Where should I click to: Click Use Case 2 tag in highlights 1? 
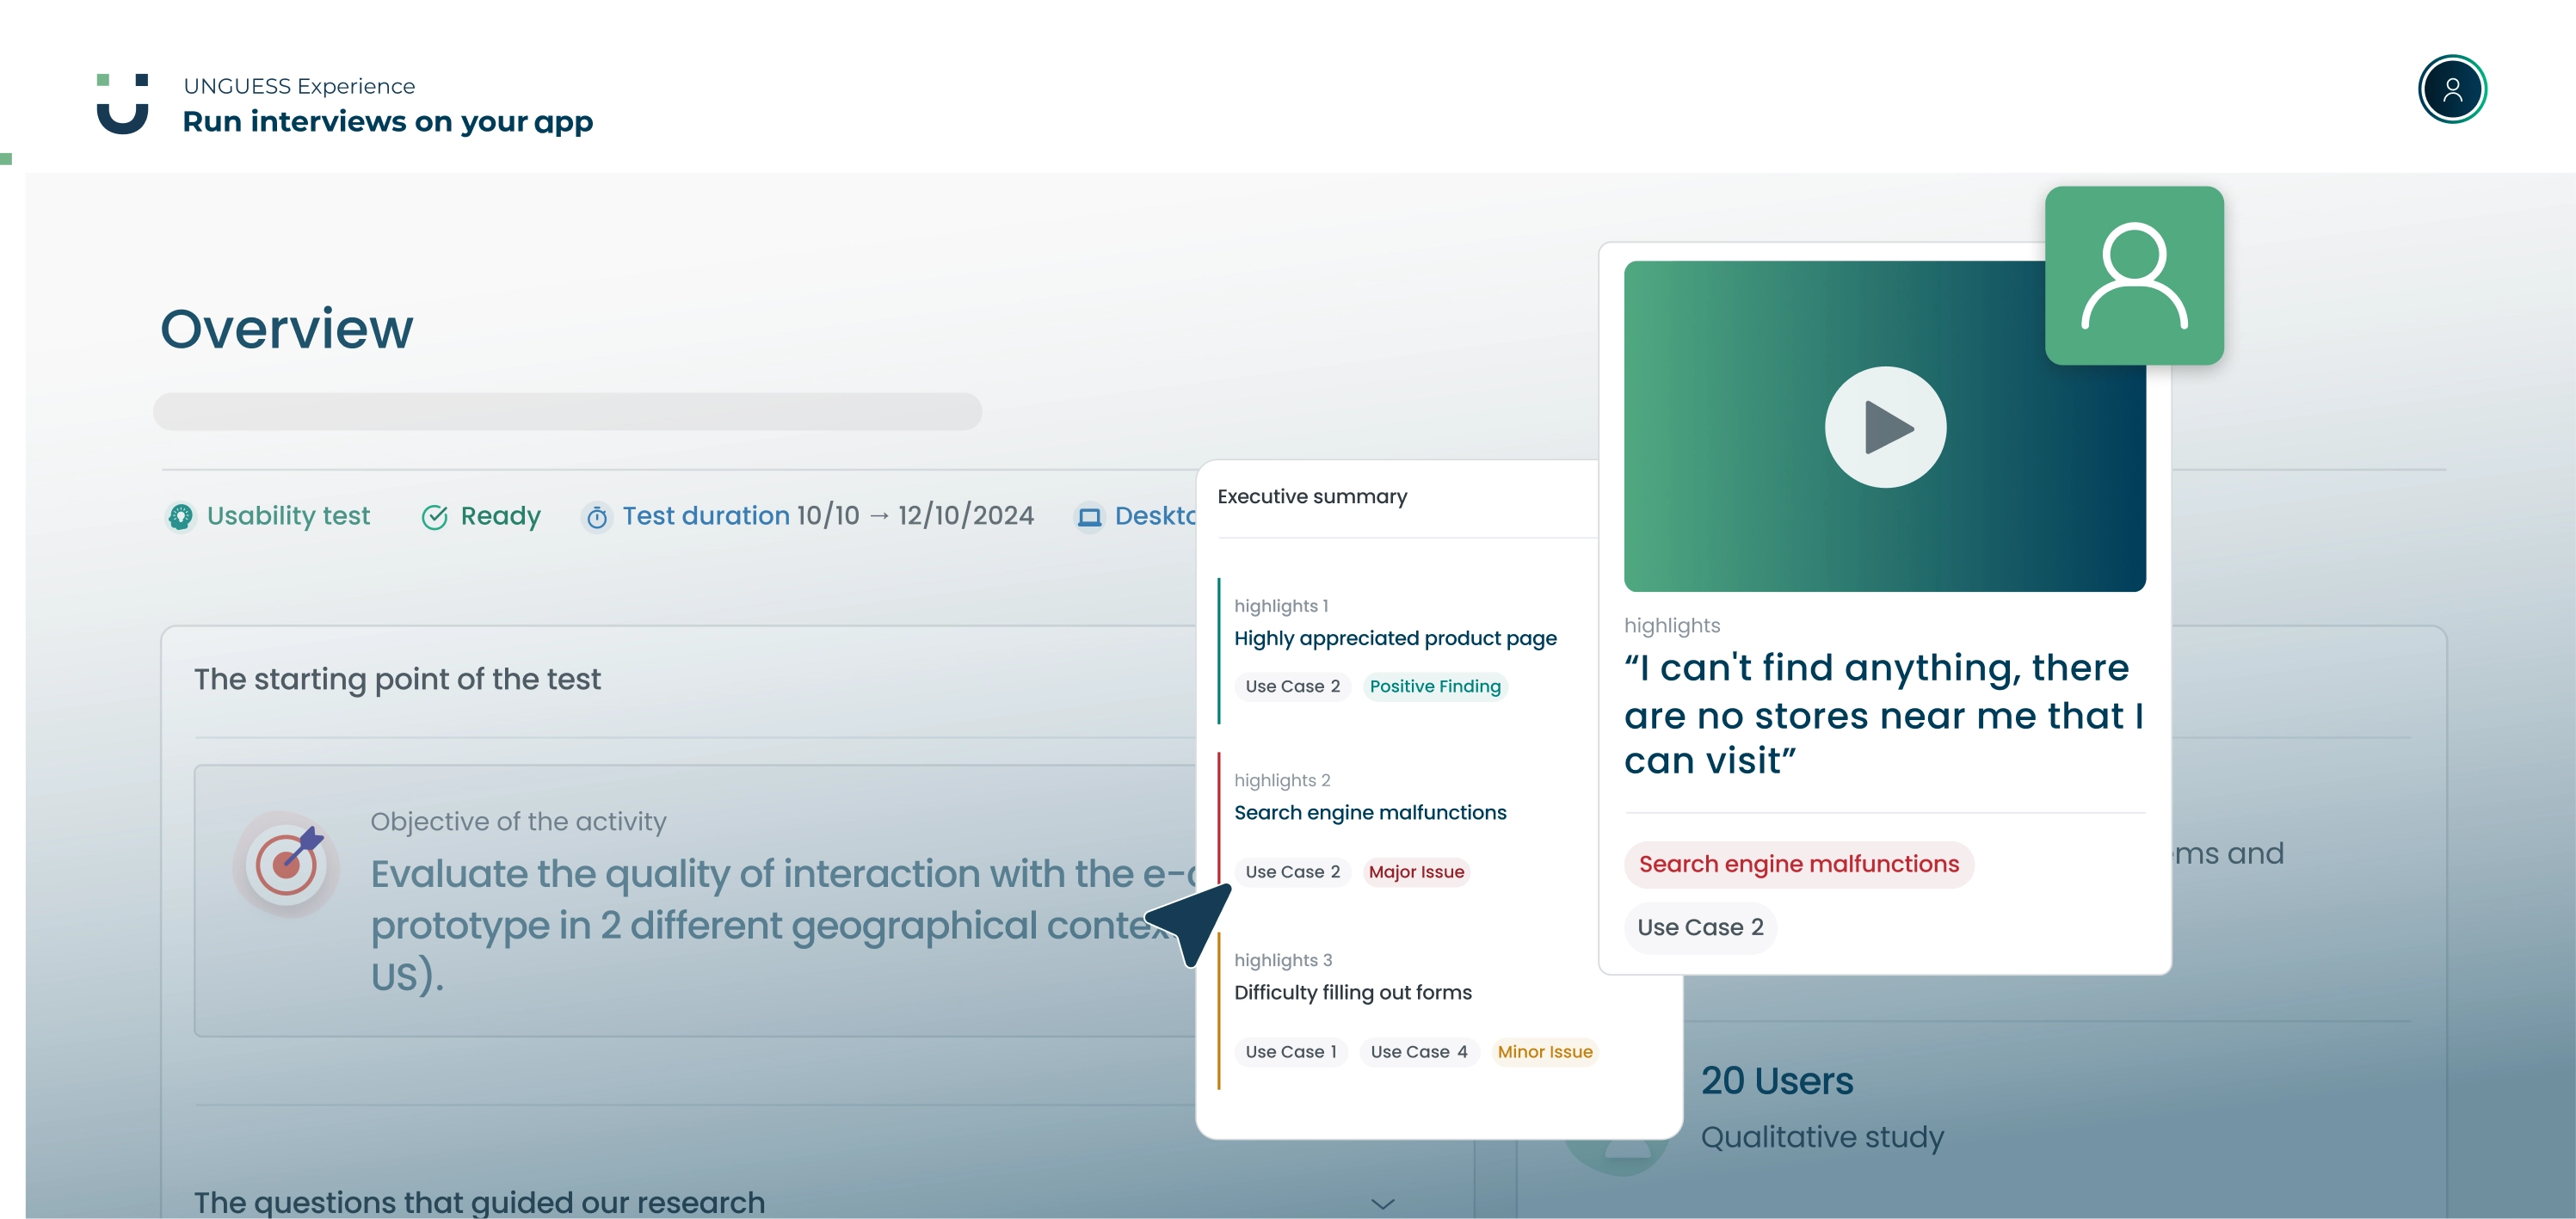[1293, 686]
